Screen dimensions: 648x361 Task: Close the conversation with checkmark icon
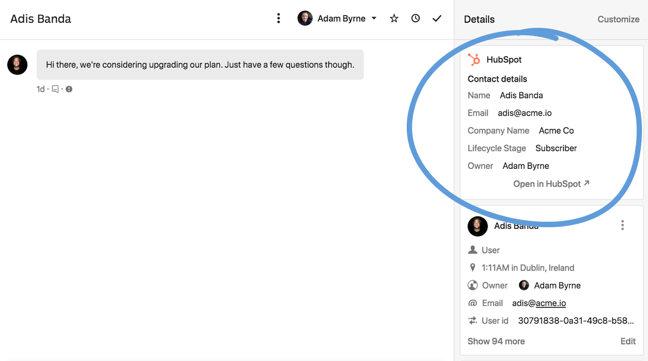click(437, 18)
